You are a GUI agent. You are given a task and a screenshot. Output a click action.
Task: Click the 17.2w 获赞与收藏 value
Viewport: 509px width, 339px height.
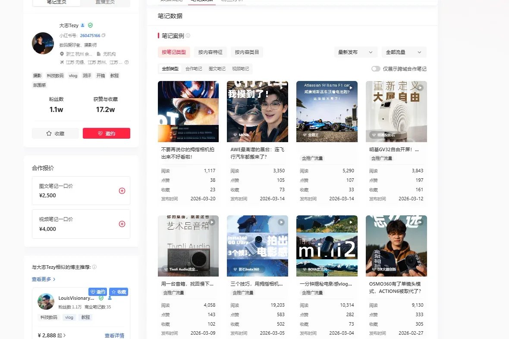(106, 109)
